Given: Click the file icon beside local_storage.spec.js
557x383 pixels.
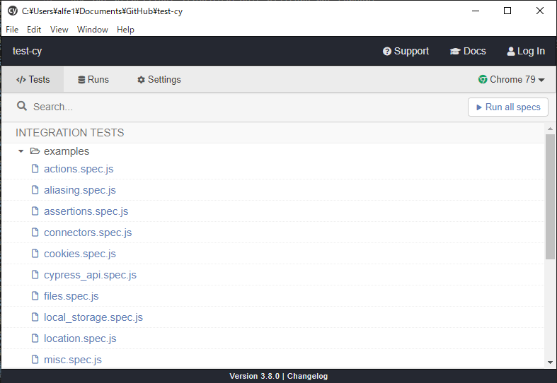Looking at the screenshot, I should [35, 317].
